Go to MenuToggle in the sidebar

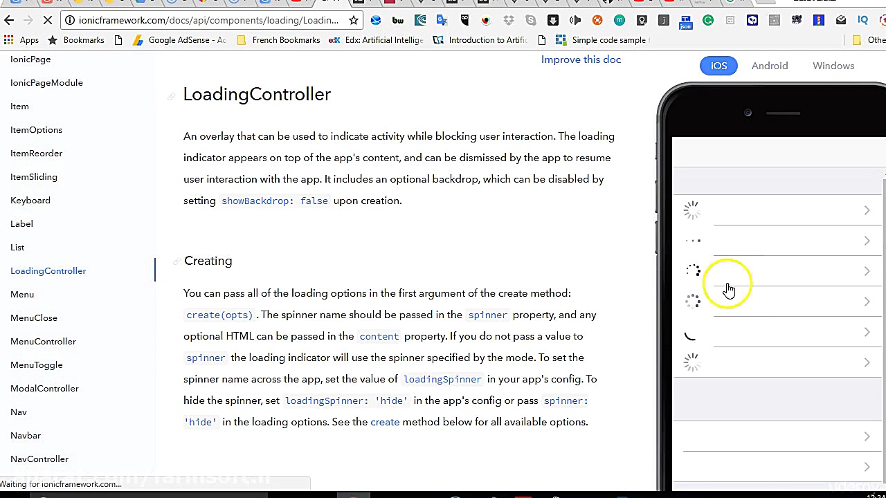point(37,365)
